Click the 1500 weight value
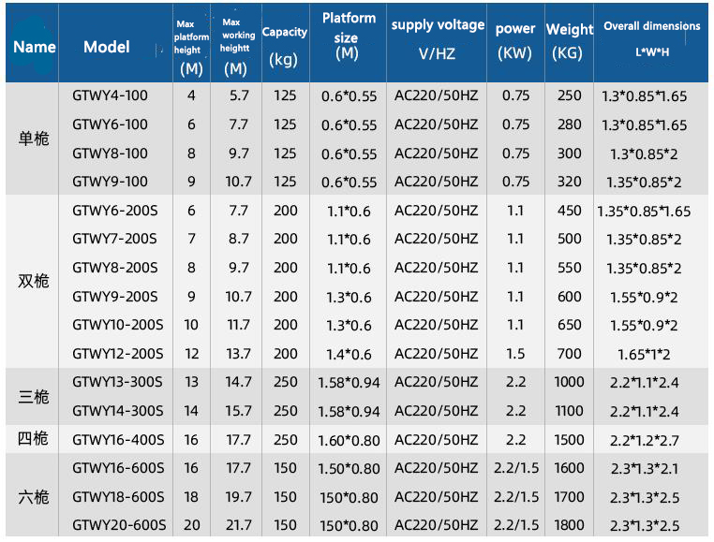714x542 pixels. [569, 440]
